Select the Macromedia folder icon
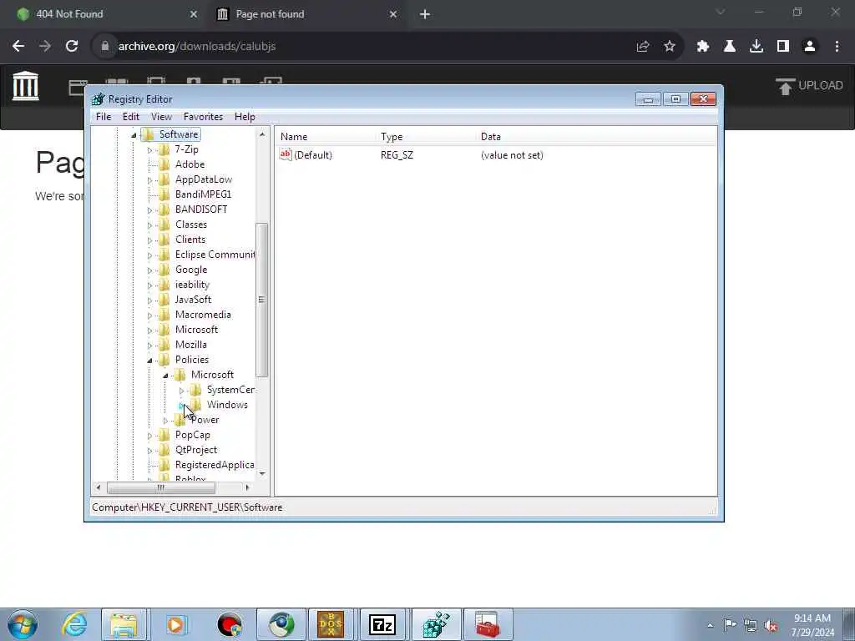855x641 pixels. [x=164, y=315]
